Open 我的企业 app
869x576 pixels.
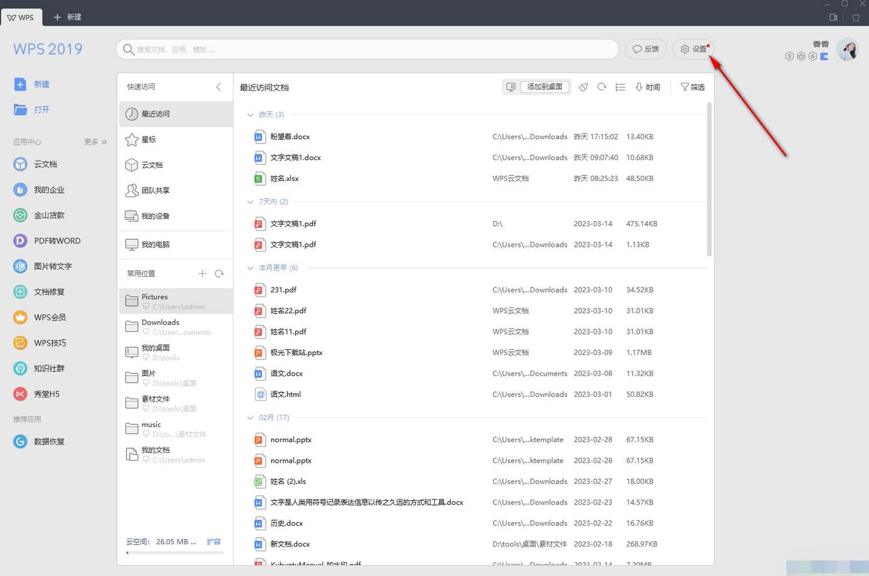[x=39, y=190]
